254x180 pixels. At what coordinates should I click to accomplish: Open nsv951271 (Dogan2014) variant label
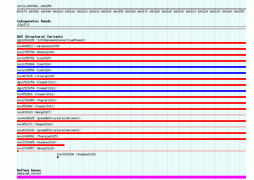(35, 124)
